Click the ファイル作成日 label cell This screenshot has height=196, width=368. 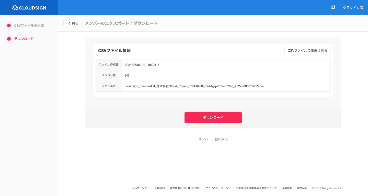tap(109, 65)
